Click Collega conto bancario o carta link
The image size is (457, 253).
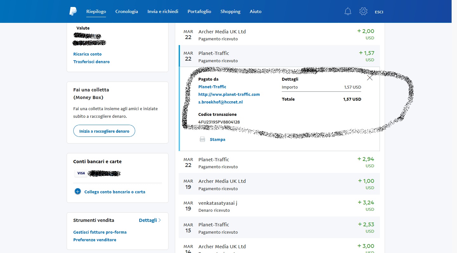pyautogui.click(x=115, y=192)
